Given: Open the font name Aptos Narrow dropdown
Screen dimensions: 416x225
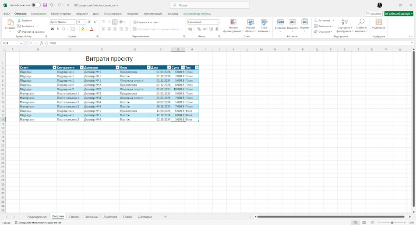Looking at the screenshot, I should (x=75, y=22).
